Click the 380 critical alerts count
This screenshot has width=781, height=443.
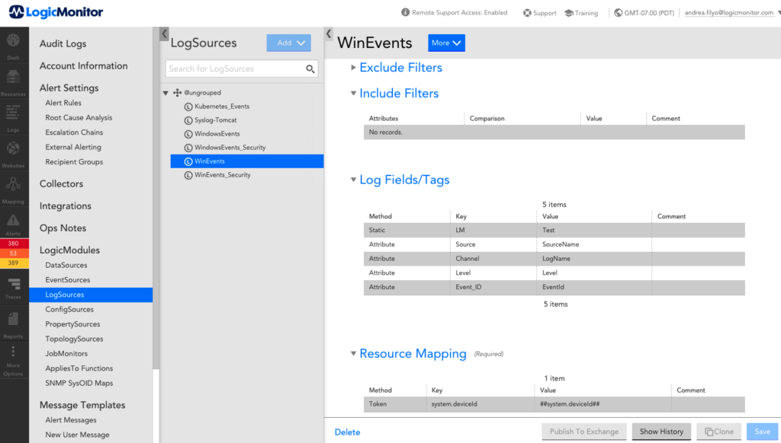click(14, 244)
